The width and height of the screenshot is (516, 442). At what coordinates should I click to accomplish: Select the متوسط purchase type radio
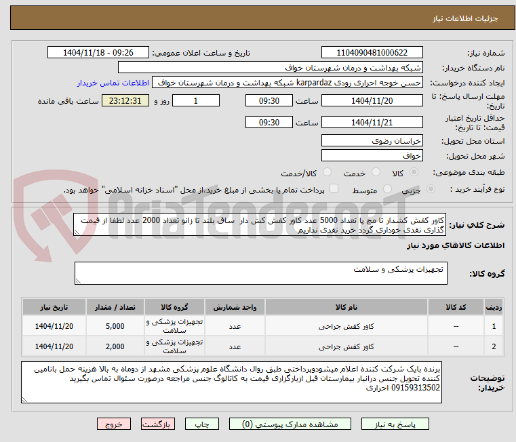(x=387, y=189)
